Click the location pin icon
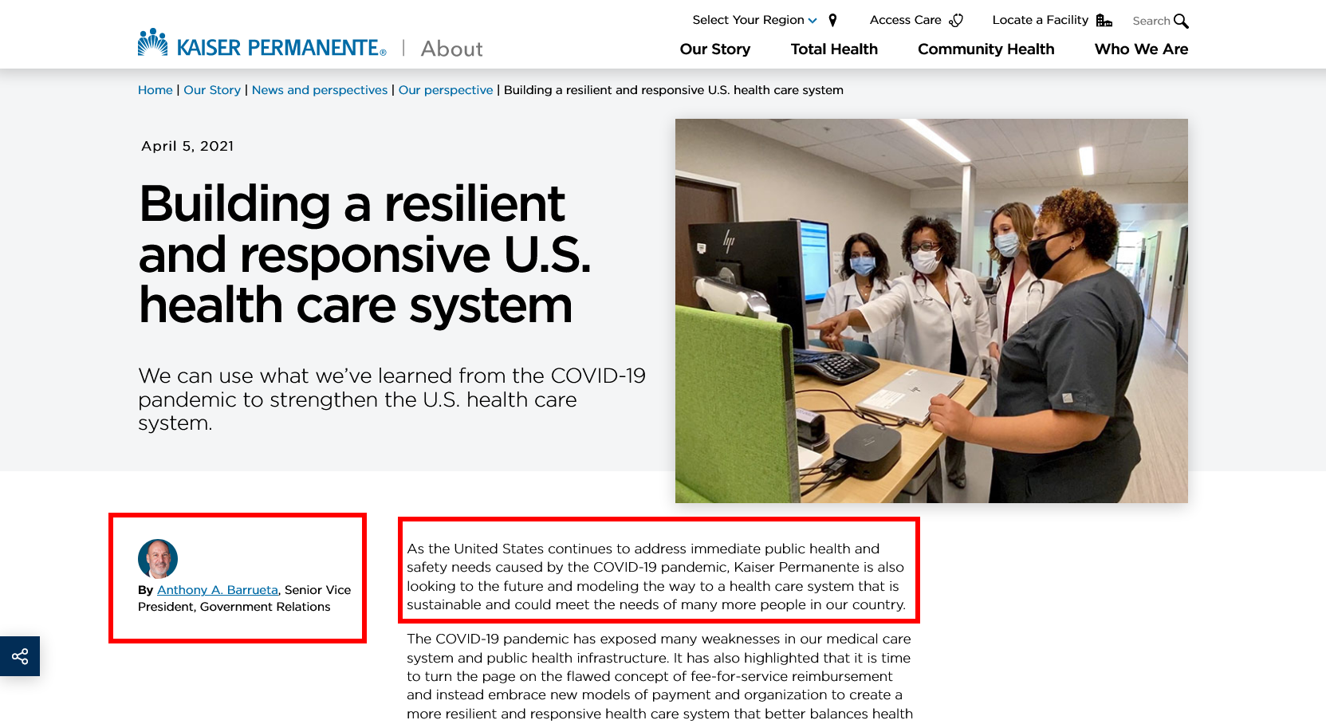1326x724 pixels. click(832, 20)
